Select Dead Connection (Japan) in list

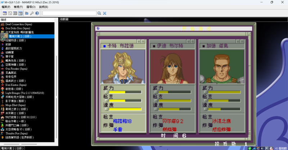point(27,24)
